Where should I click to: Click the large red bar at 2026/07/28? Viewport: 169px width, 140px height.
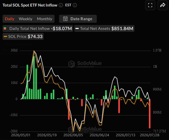coord(150,114)
